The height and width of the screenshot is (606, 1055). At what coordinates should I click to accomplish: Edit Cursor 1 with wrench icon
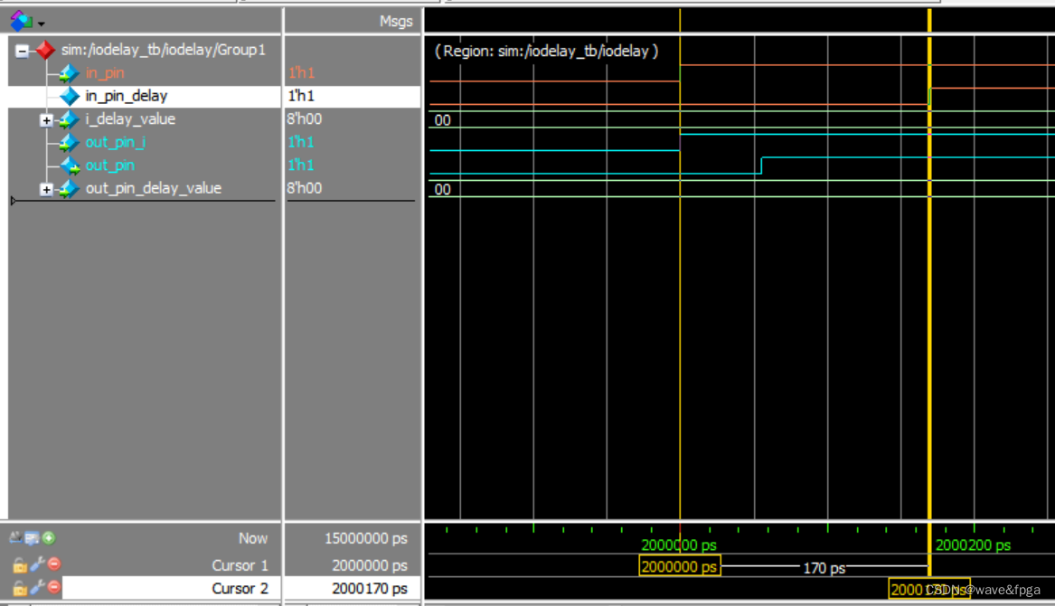[38, 564]
